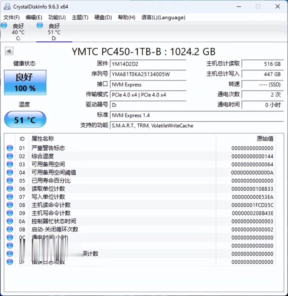
Task: Select the 启动-关闭循环次数 attribute row
Action: click(x=140, y=229)
